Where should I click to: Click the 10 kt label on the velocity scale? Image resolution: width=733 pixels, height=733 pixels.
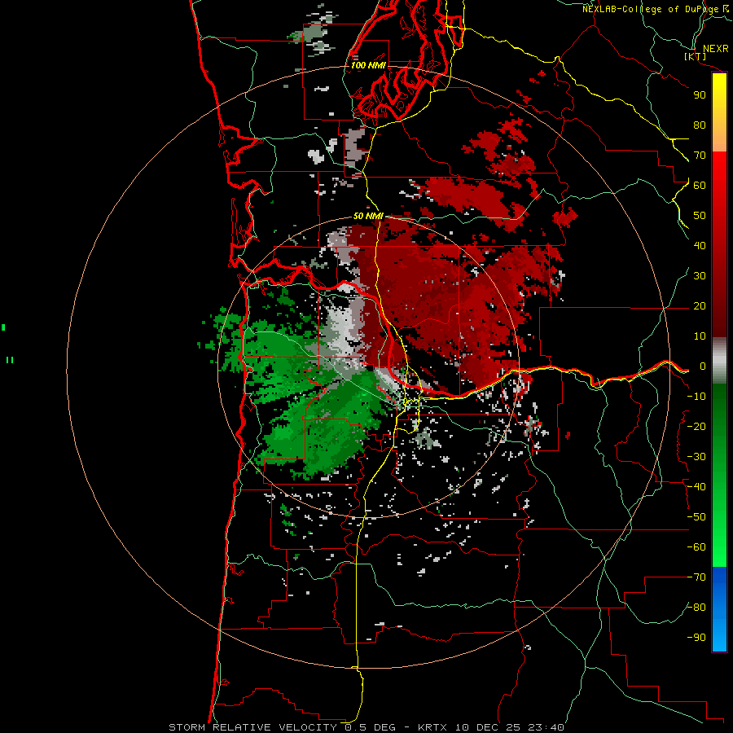pyautogui.click(x=700, y=336)
